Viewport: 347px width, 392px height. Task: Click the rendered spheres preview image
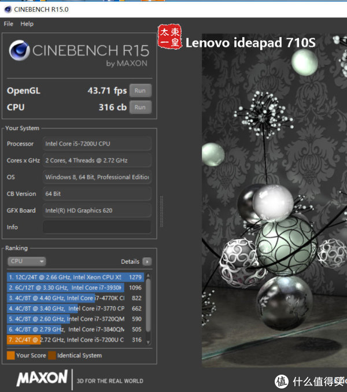(274, 200)
